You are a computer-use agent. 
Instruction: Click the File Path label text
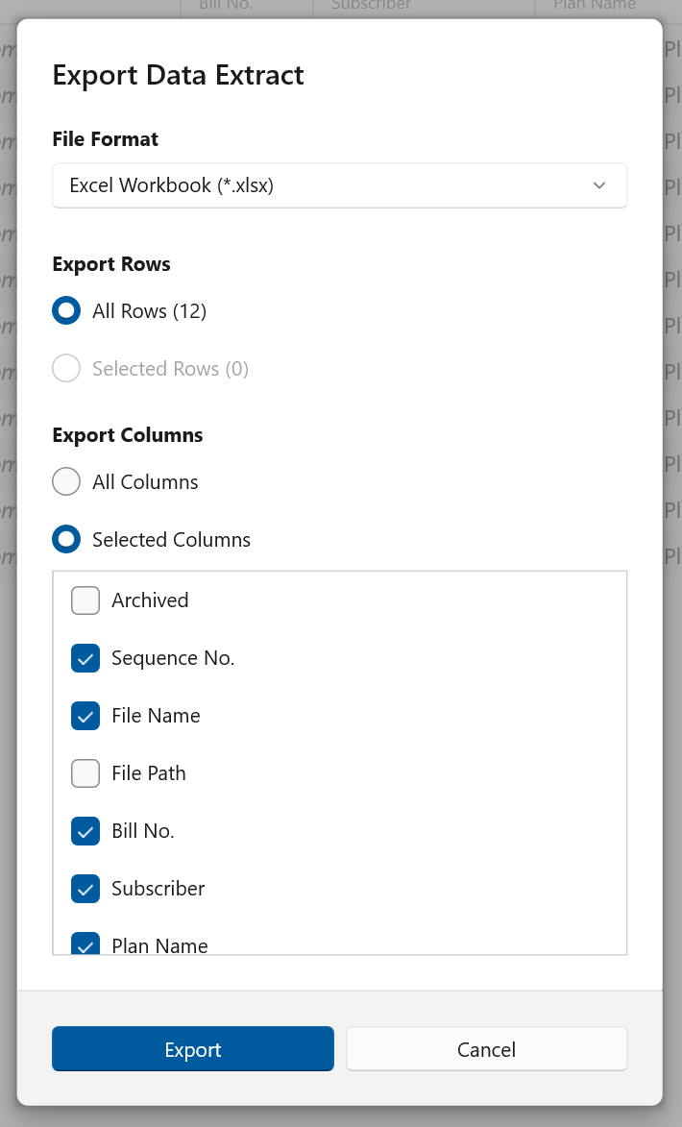[149, 773]
